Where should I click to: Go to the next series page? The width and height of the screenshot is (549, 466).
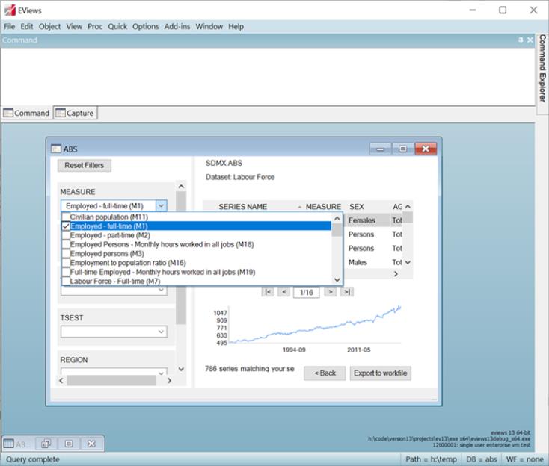331,292
